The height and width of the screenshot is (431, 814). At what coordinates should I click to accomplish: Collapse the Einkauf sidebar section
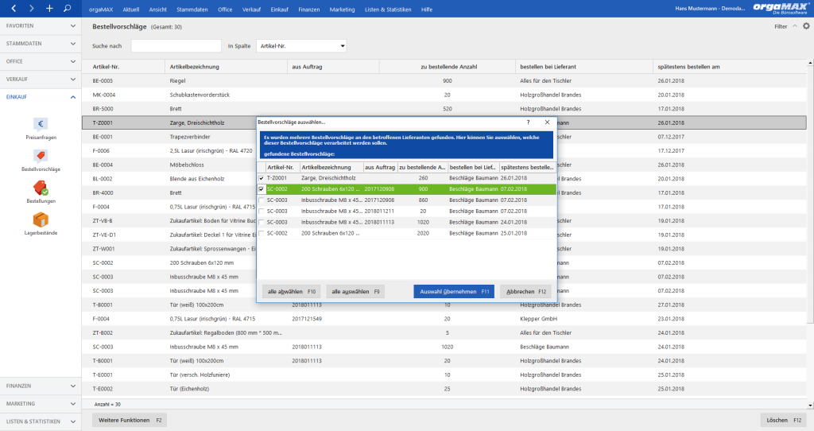[x=41, y=97]
